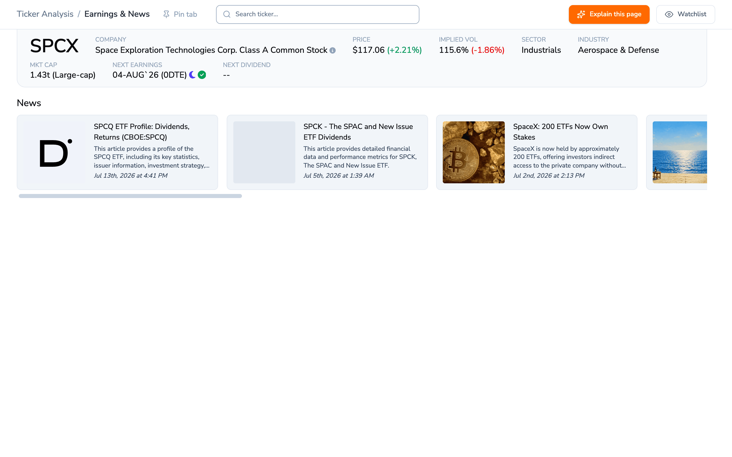Click the D logo thumbnail on SPCQ article
The width and height of the screenshot is (732, 457).
click(54, 152)
